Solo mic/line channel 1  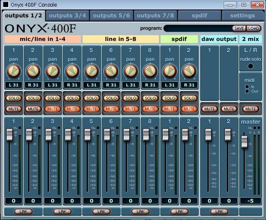pos(14,98)
